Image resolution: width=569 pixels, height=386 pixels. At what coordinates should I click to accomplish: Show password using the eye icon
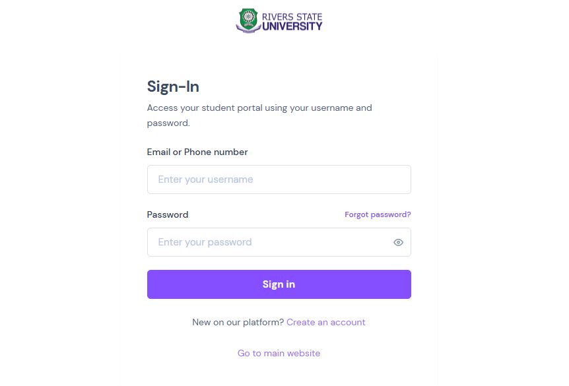(398, 242)
